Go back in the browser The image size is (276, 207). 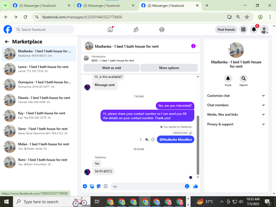[x=6, y=17]
